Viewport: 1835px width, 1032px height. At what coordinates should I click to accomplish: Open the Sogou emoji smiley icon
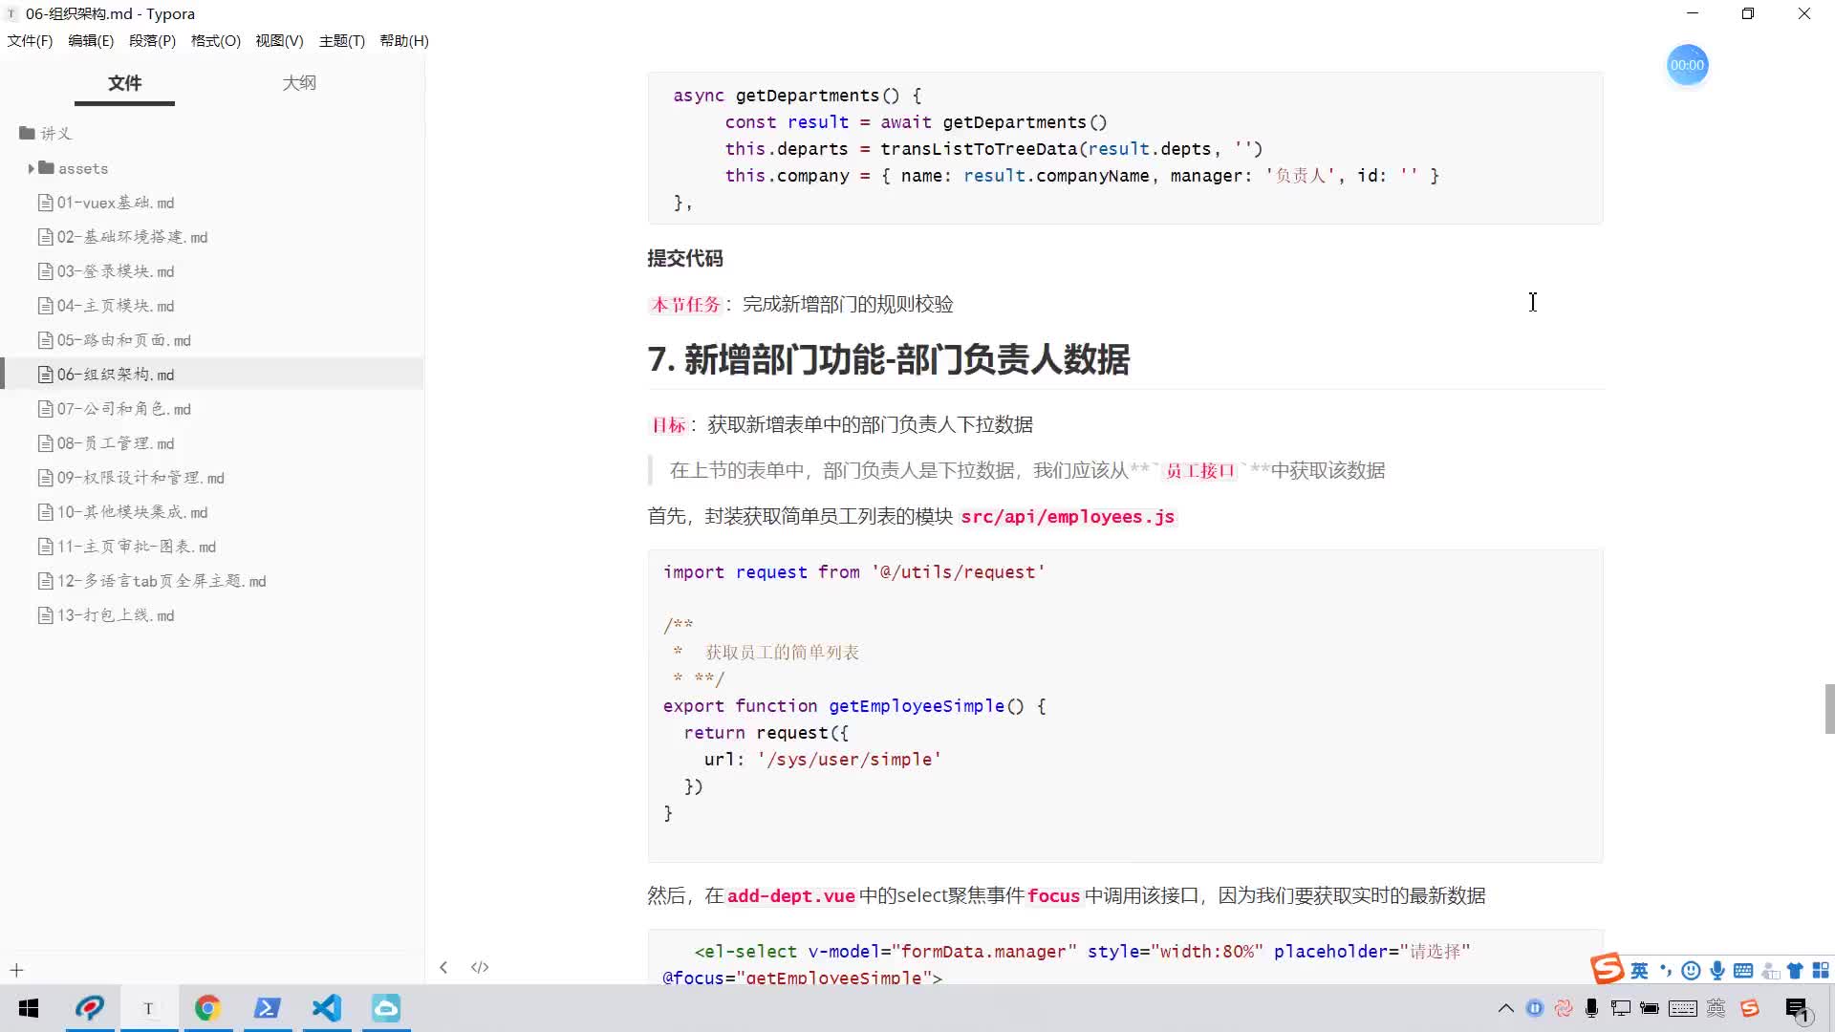point(1691,971)
